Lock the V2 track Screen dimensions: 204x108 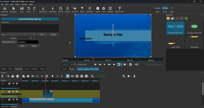point(9,91)
